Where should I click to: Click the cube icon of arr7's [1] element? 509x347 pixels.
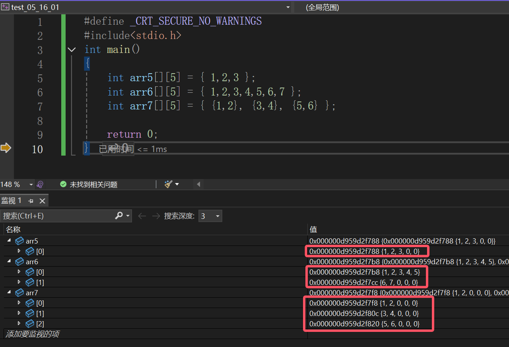30,313
